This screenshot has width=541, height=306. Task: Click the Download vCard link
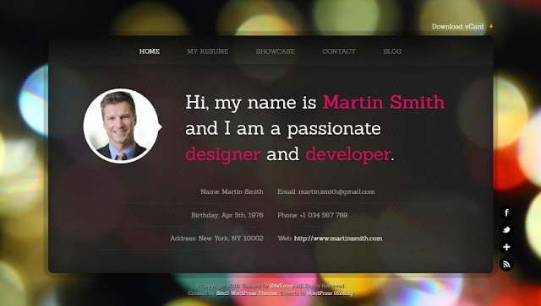pos(457,26)
